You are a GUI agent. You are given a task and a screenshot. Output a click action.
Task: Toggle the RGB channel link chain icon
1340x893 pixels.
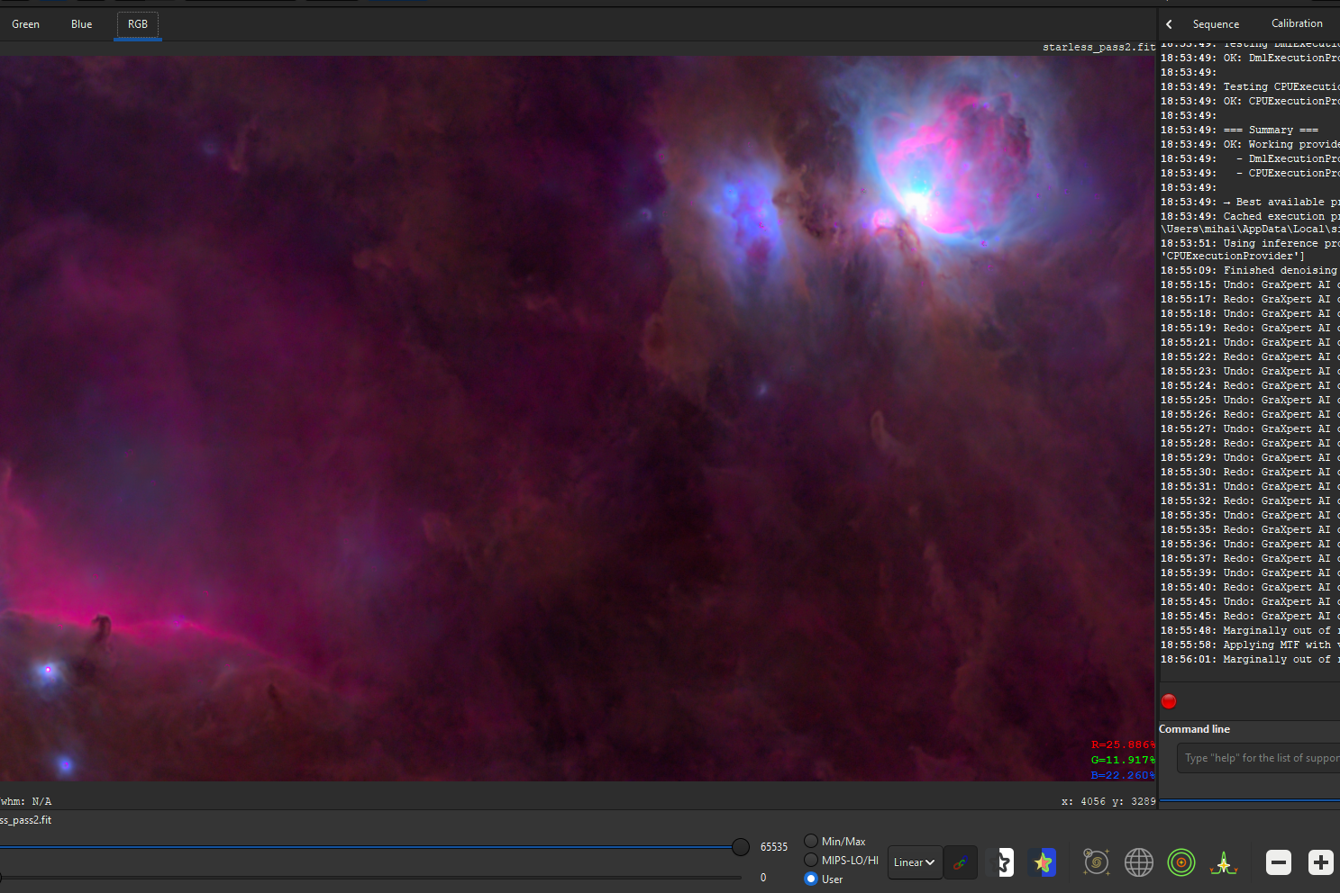(x=960, y=862)
